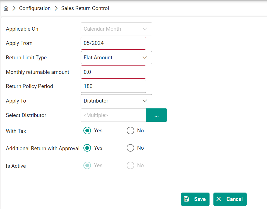
Task: Select Yes for With Tax
Action: (87, 131)
